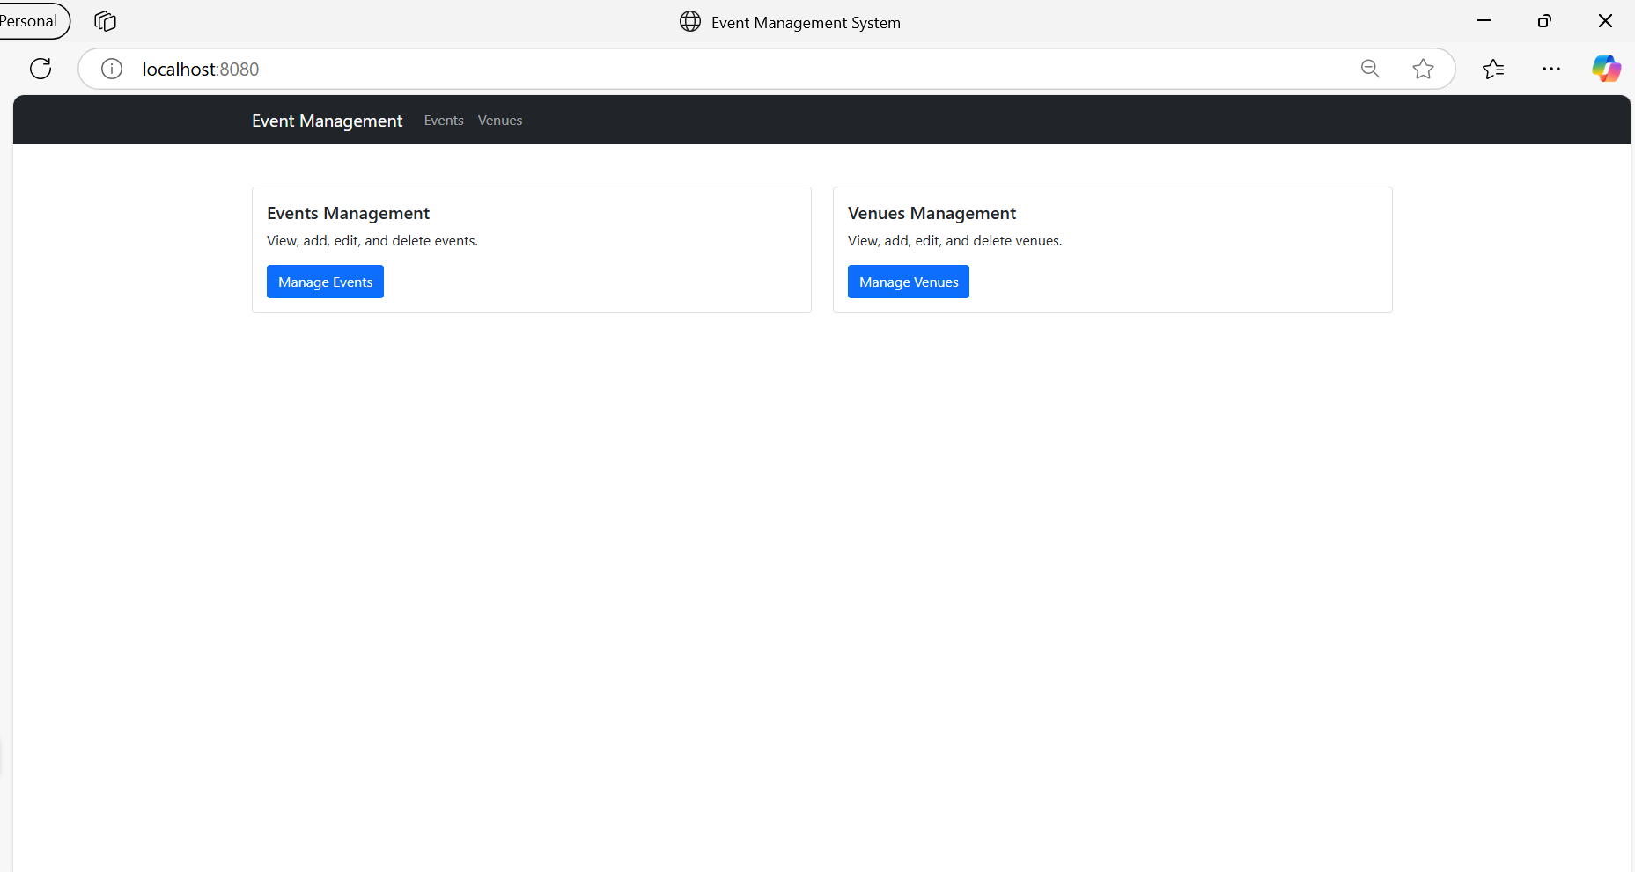Image resolution: width=1635 pixels, height=872 pixels.
Task: Click the Manage Events button
Action: point(325,281)
